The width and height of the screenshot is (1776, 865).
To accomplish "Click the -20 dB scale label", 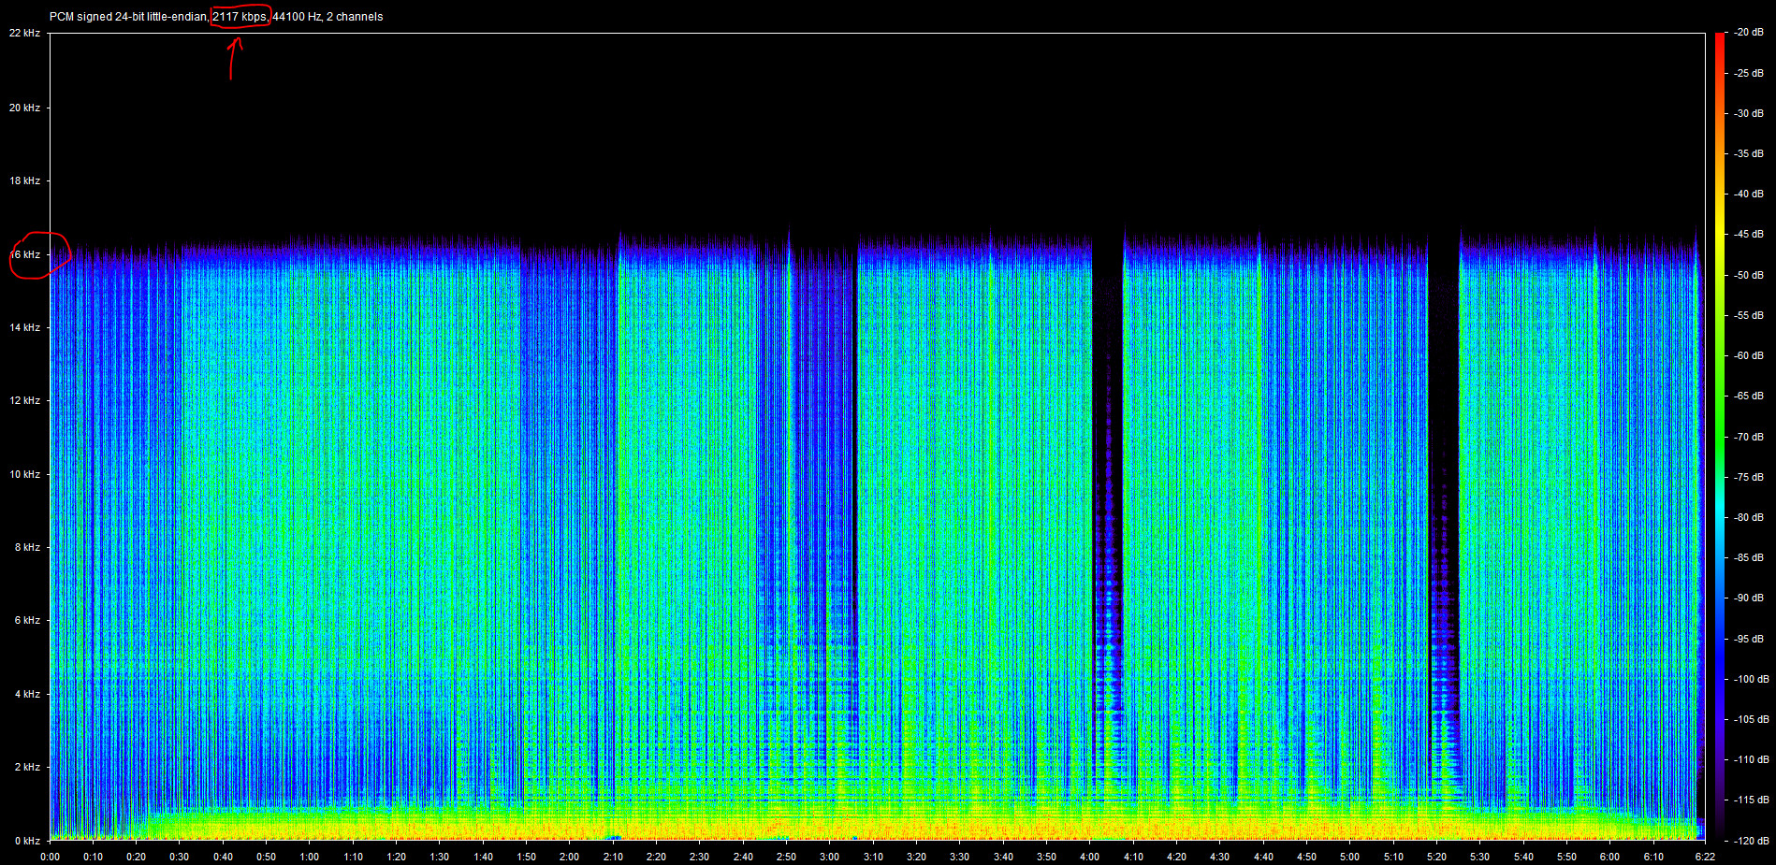I will (x=1749, y=32).
